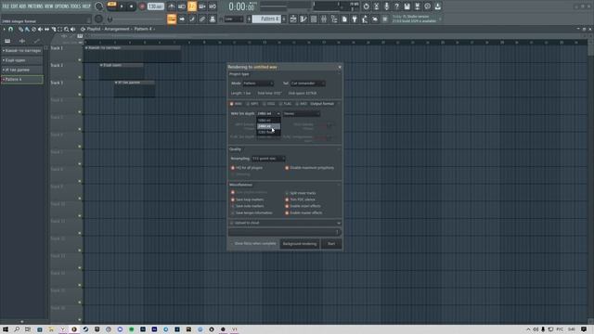
Task: Open the Channel rack window icon
Action: [314, 19]
